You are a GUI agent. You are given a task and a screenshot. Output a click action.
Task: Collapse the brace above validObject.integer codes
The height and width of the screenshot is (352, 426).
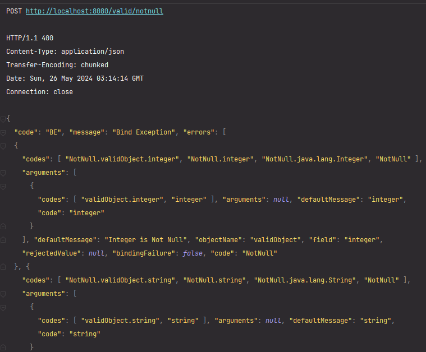3,187
